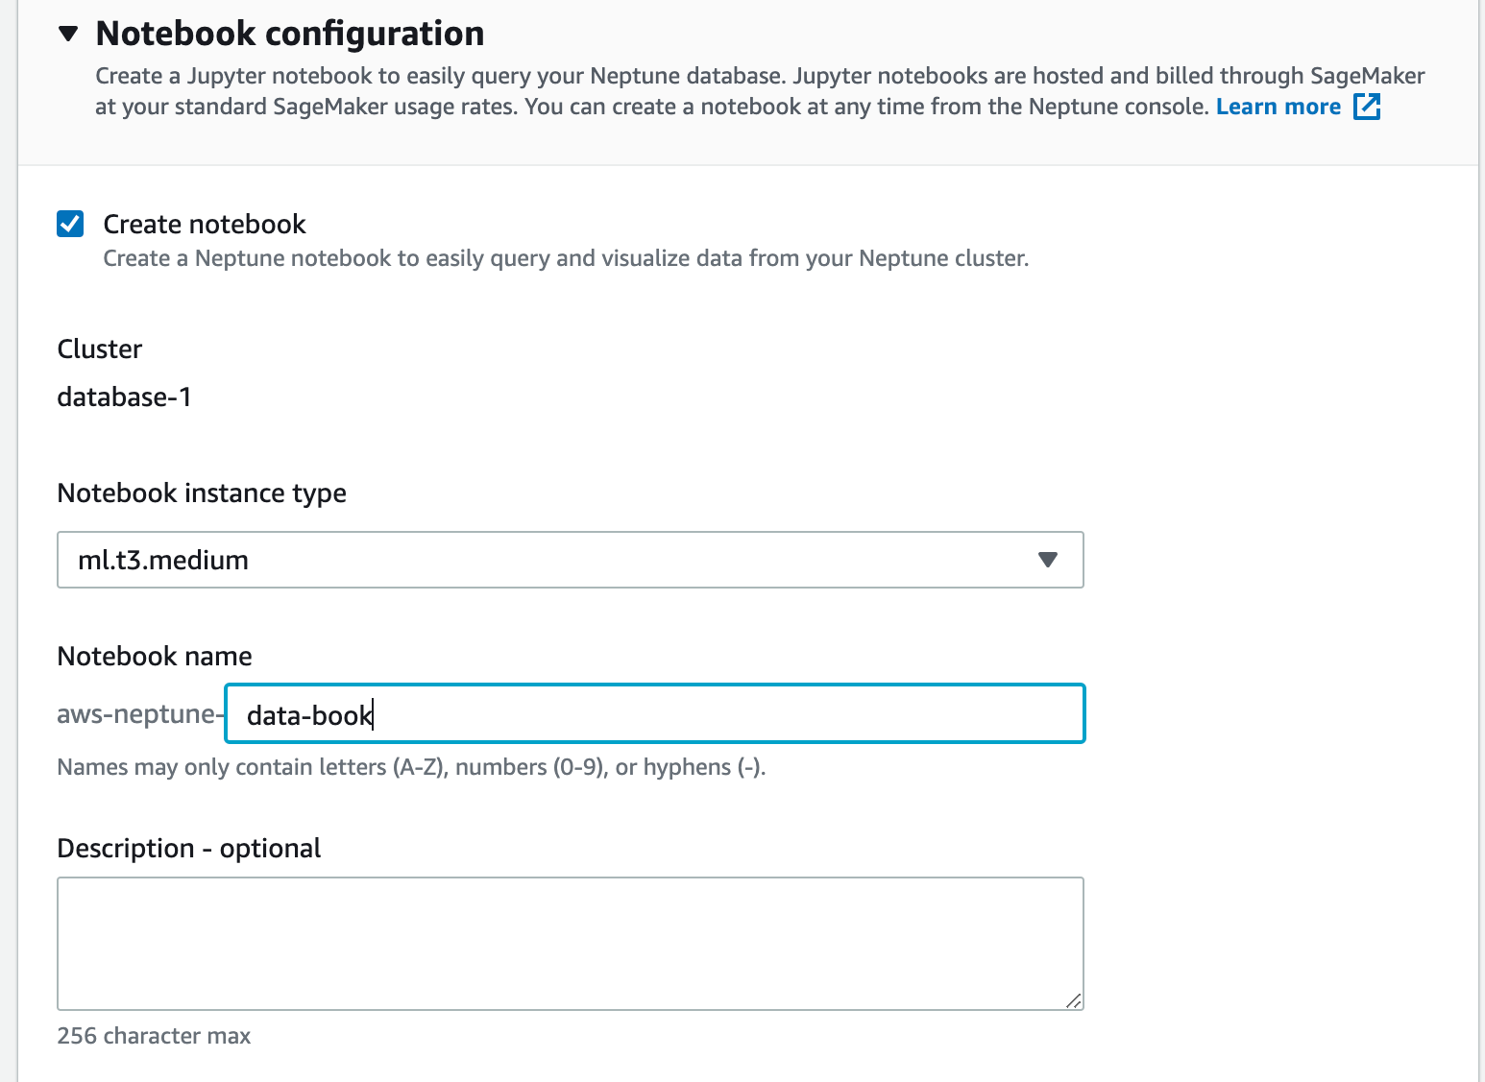This screenshot has height=1082, width=1485.
Task: Click the caret icon on the instance type selector
Action: click(1048, 560)
